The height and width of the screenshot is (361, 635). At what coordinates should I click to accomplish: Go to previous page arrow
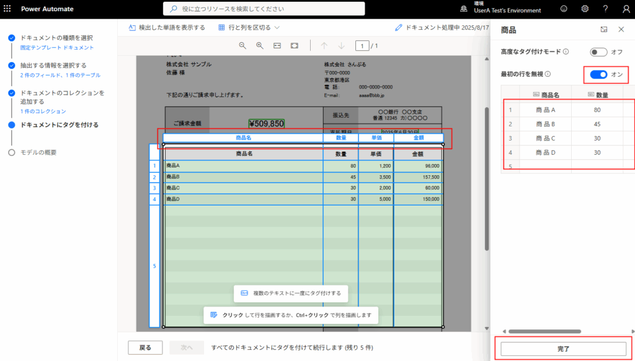point(324,46)
